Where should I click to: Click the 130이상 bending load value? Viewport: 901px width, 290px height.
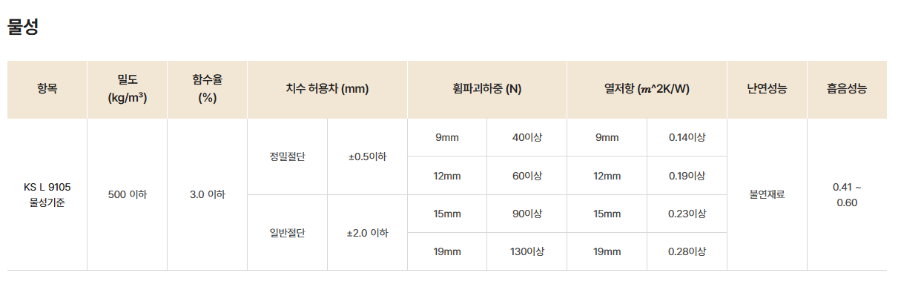point(527,251)
